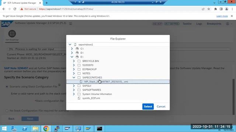This screenshot has height=132, width=236.
Task: Open the Breakpoints menu
Action: pyautogui.click(x=214, y=23)
